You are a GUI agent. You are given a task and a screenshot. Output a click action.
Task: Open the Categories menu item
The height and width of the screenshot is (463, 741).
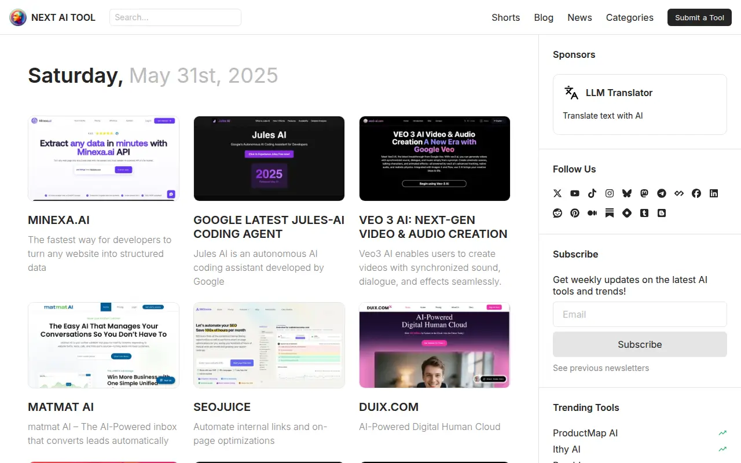click(x=630, y=17)
